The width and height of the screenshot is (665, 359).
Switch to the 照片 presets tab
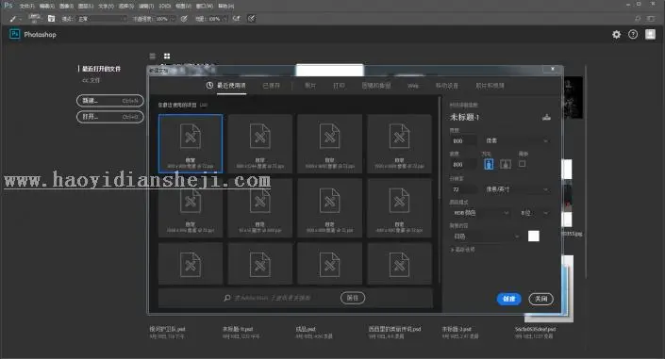coord(310,86)
